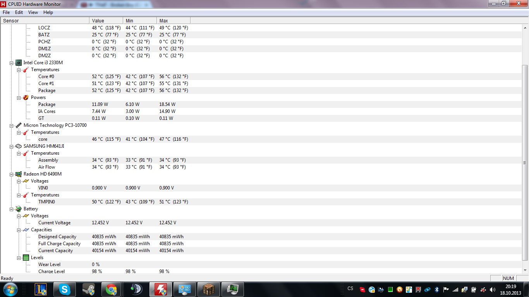Open League of Legends from the taskbar

[41, 289]
